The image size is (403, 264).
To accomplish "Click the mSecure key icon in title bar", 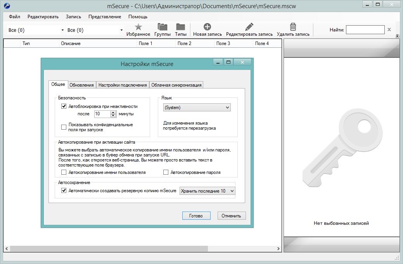I will coord(7,6).
